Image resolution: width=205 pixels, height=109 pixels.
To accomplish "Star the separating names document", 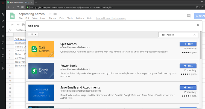I will coord(50,14).
